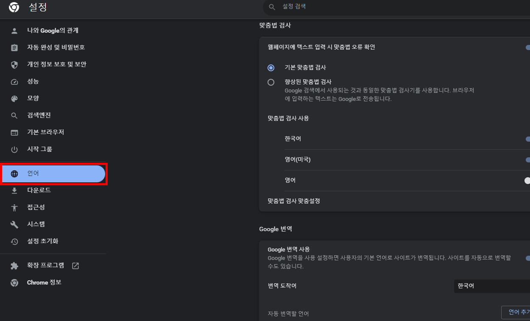Click the 자동 번역할 언어 label
530x321 pixels.
point(288,314)
